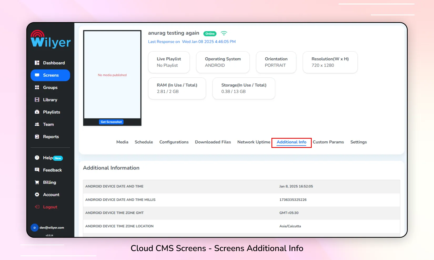Click the RAM usage card
This screenshot has height=260, width=434.
pyautogui.click(x=177, y=88)
